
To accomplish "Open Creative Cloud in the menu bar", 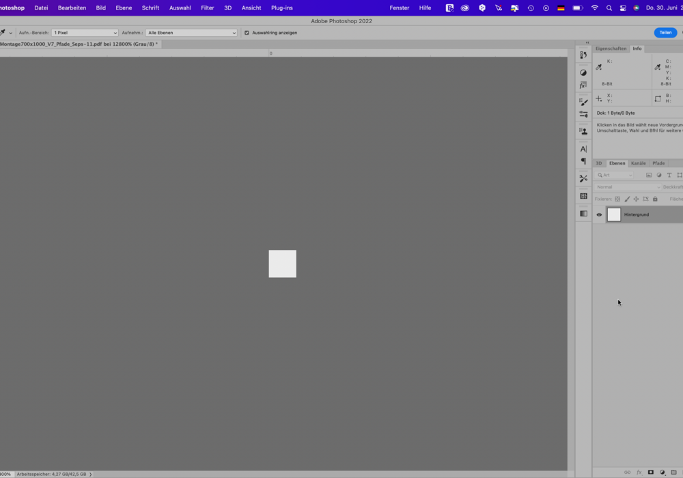I will pyautogui.click(x=465, y=8).
